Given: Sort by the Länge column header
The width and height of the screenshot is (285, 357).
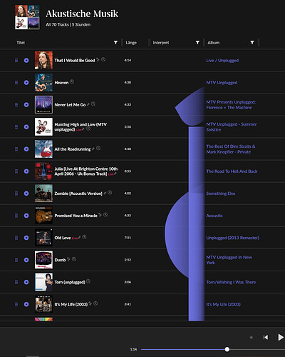Looking at the screenshot, I should click(x=131, y=43).
